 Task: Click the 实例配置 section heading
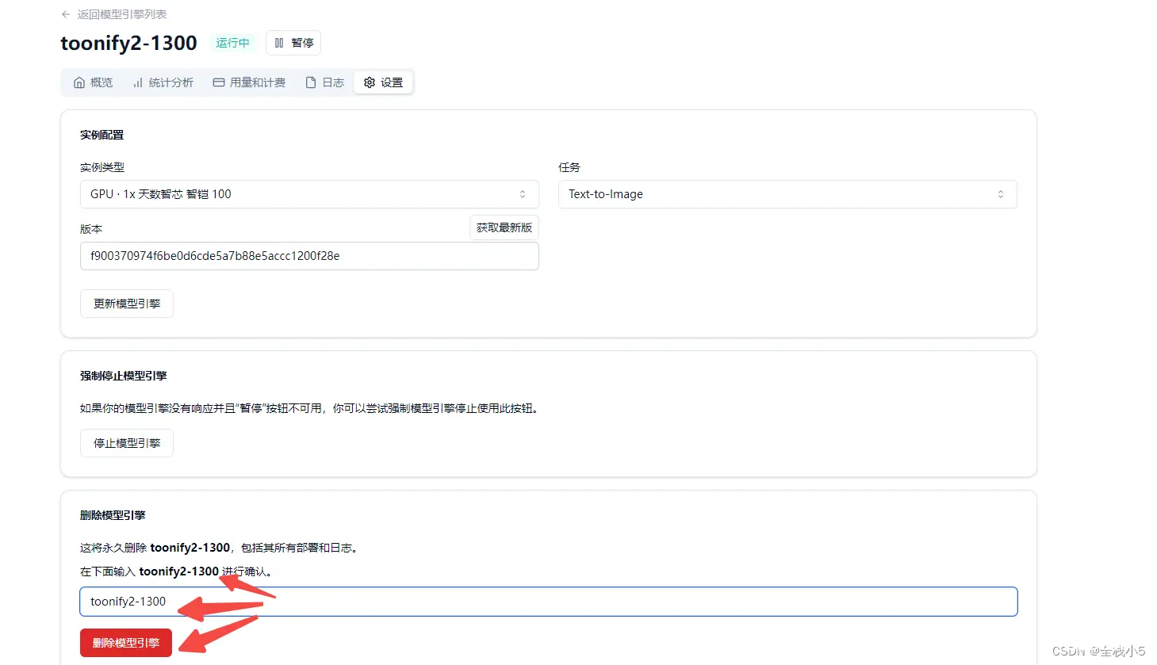(102, 135)
